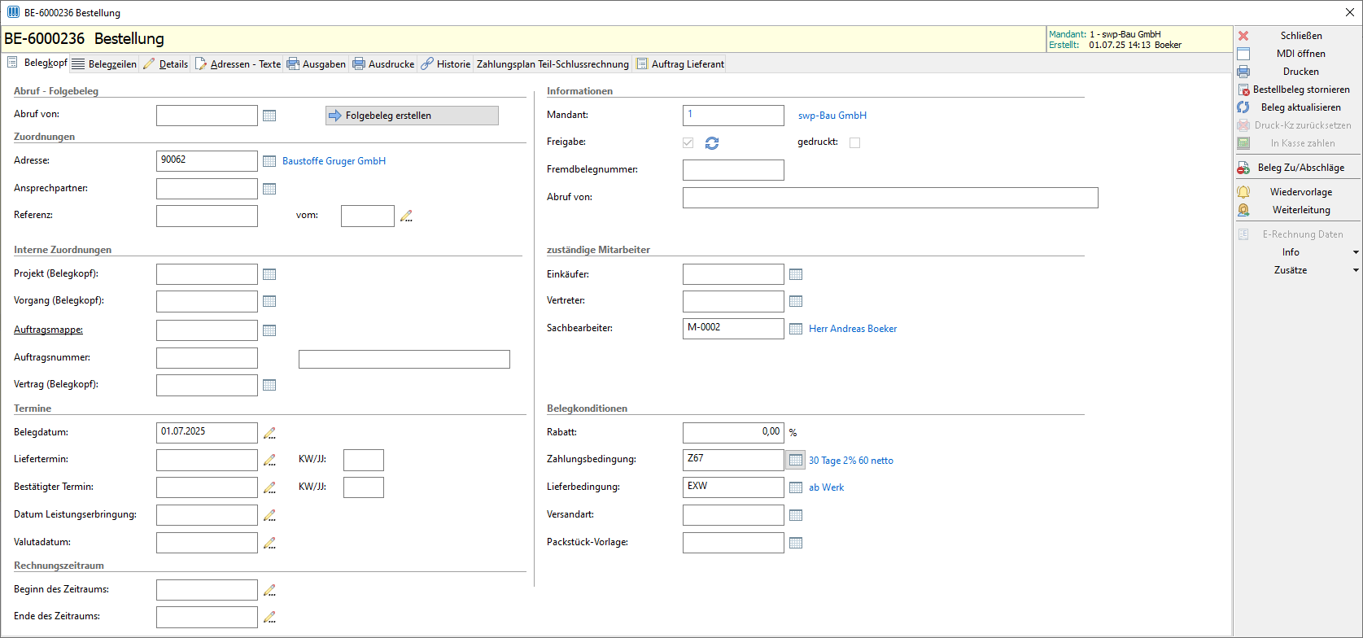This screenshot has width=1363, height=638.
Task: Open lookup icon for Auftragsmappe
Action: [x=269, y=330]
